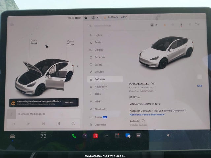Tap the warning triangle alert icon
The image size is (211, 158).
13,103
